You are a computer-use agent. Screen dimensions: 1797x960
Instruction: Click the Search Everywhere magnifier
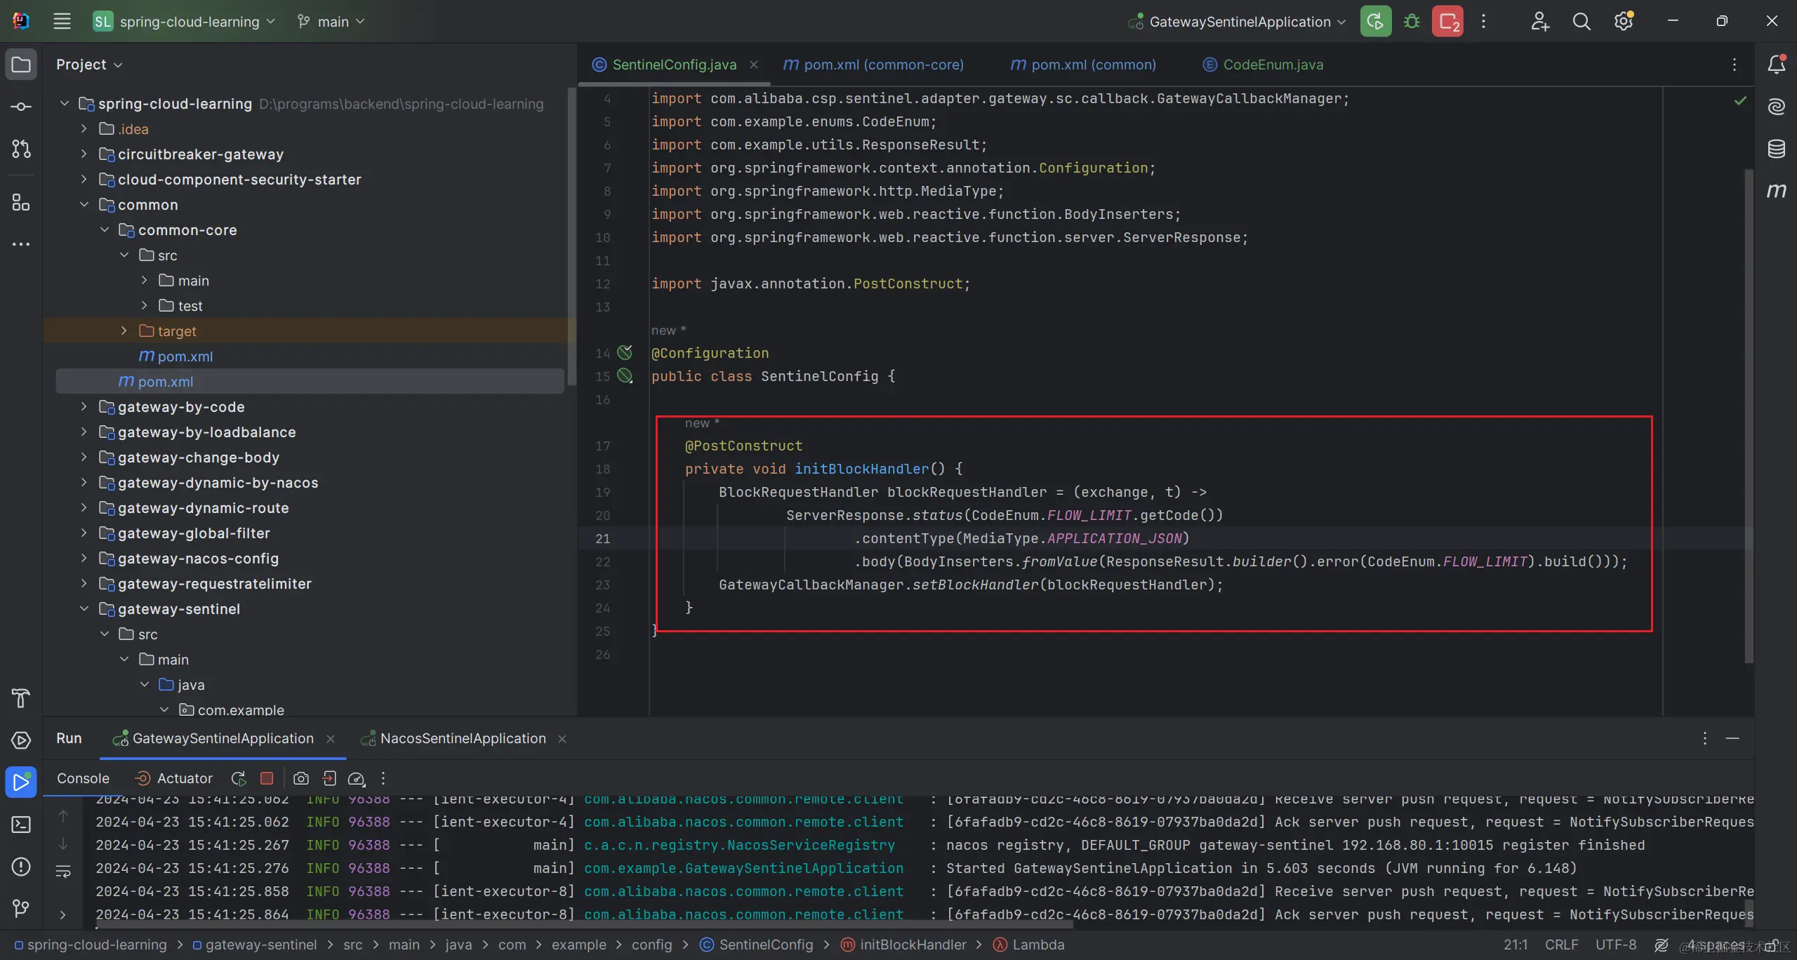(x=1582, y=22)
